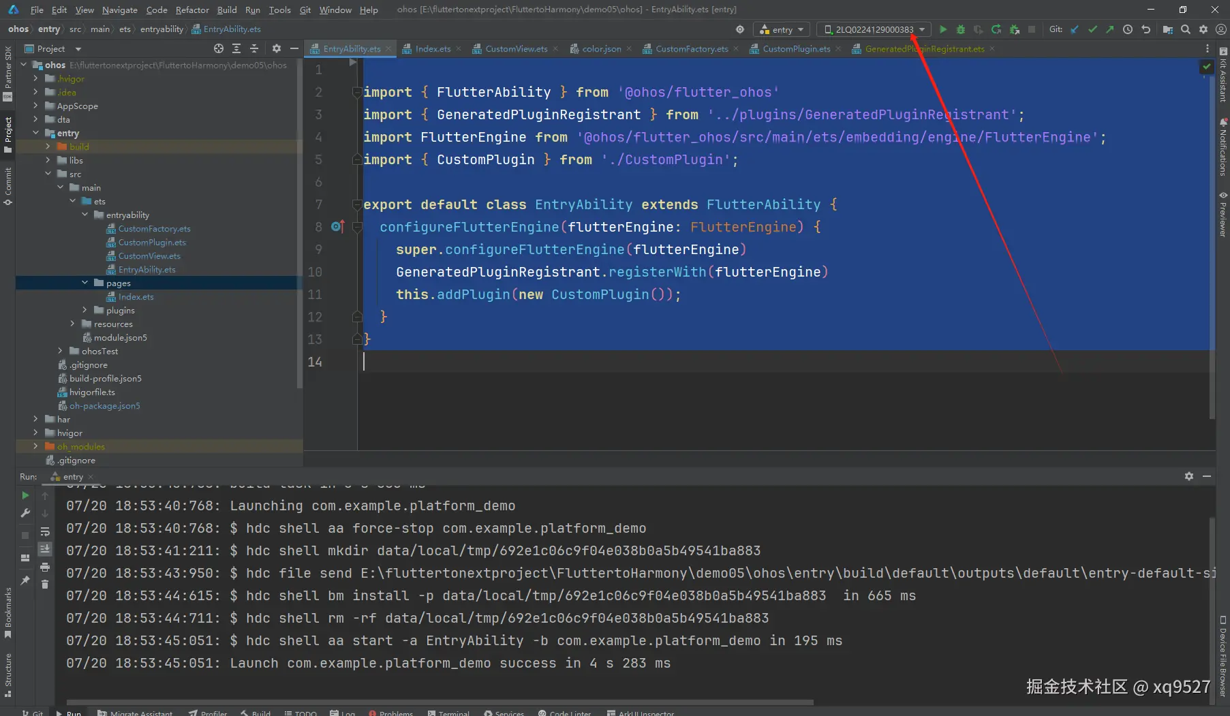The width and height of the screenshot is (1230, 716).
Task: Toggle the Notifications sidebar button
Action: (1223, 147)
